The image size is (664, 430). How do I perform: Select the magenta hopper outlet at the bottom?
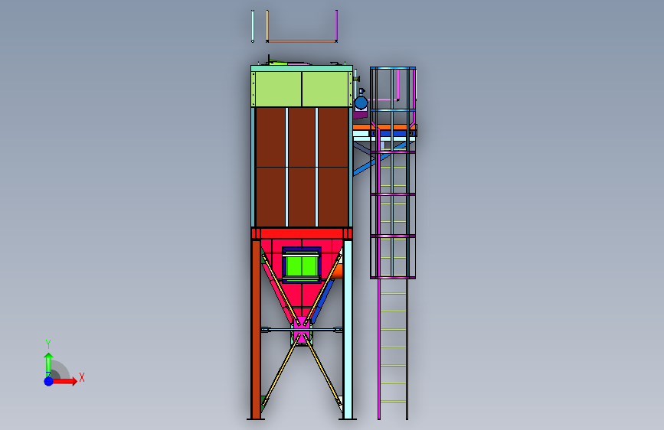click(302, 331)
